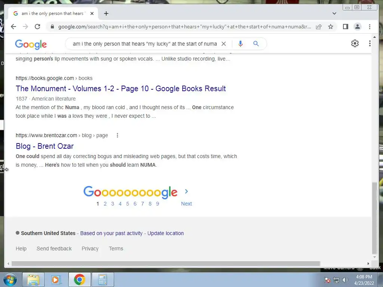This screenshot has width=383, height=287.
Task: Click the vertical scrollbar thumb
Action: click(374, 218)
